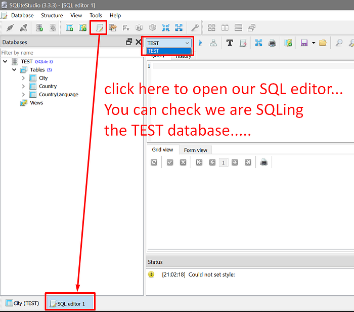The image size is (354, 312).
Task: Open the save options dropdown arrow
Action: pyautogui.click(x=314, y=43)
